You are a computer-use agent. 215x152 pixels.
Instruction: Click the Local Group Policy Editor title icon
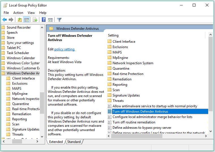(5, 5)
